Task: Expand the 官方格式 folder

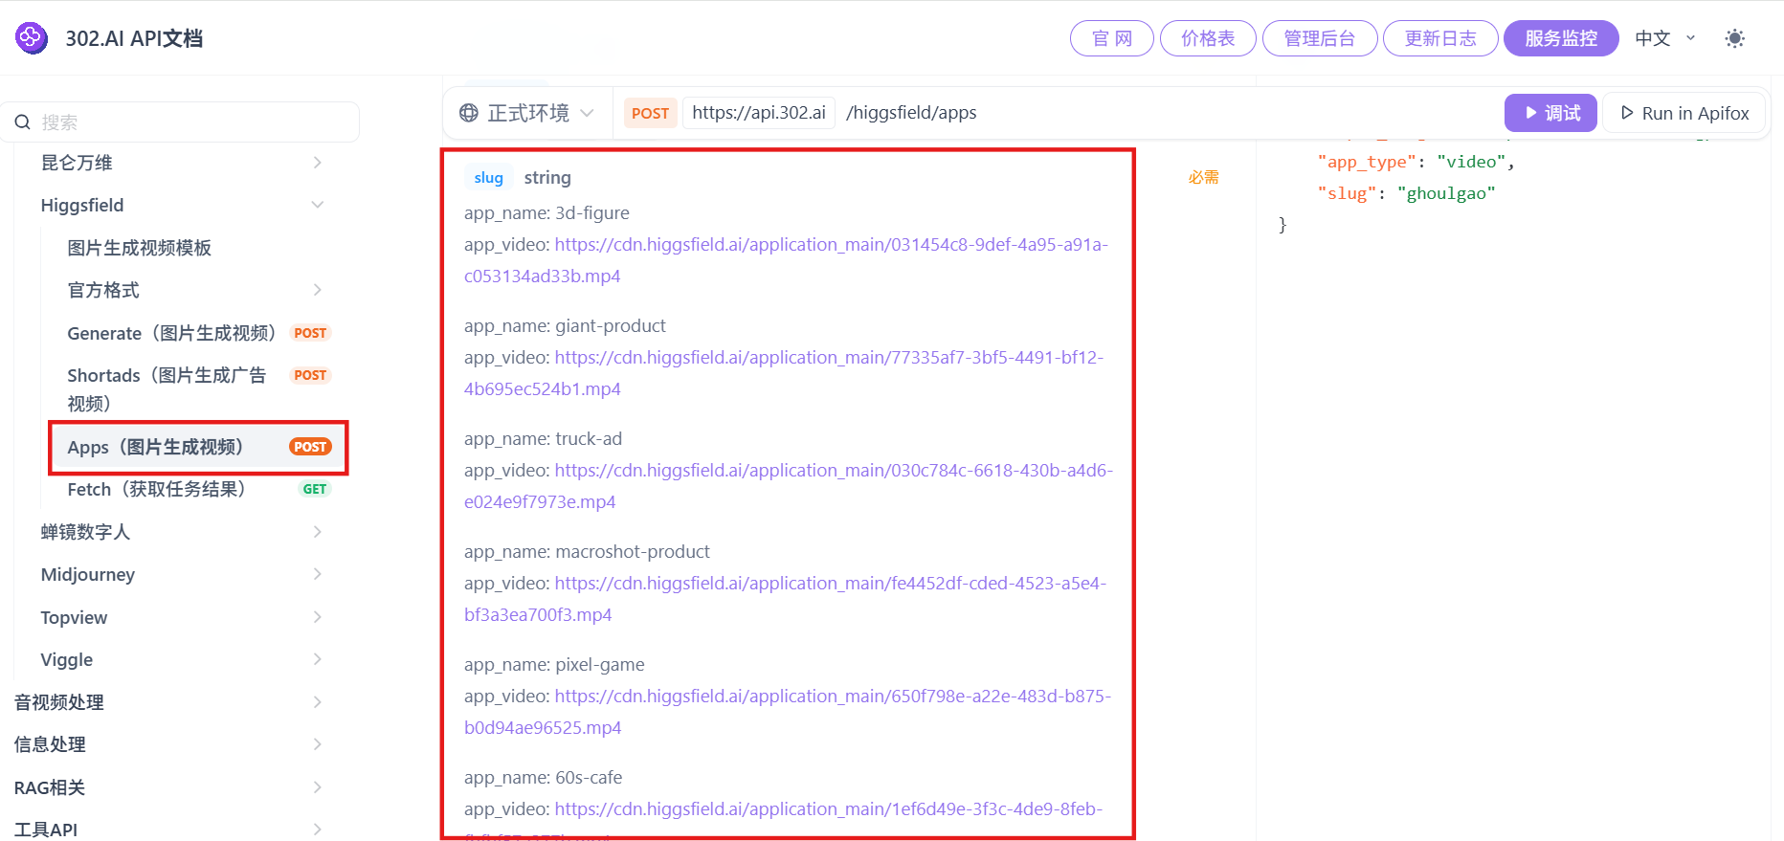Action: click(318, 290)
